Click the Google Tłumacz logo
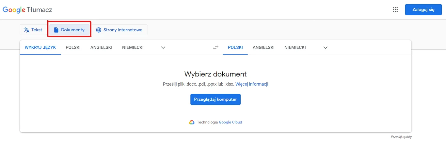 click(27, 10)
